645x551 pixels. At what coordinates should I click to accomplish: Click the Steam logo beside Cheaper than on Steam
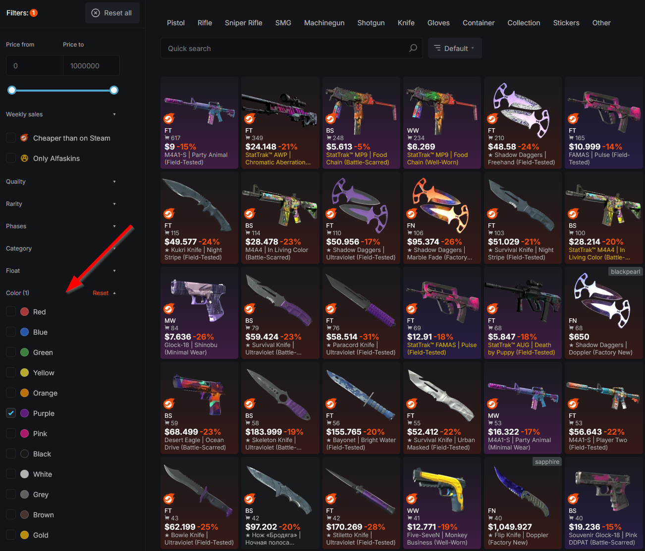click(x=24, y=138)
